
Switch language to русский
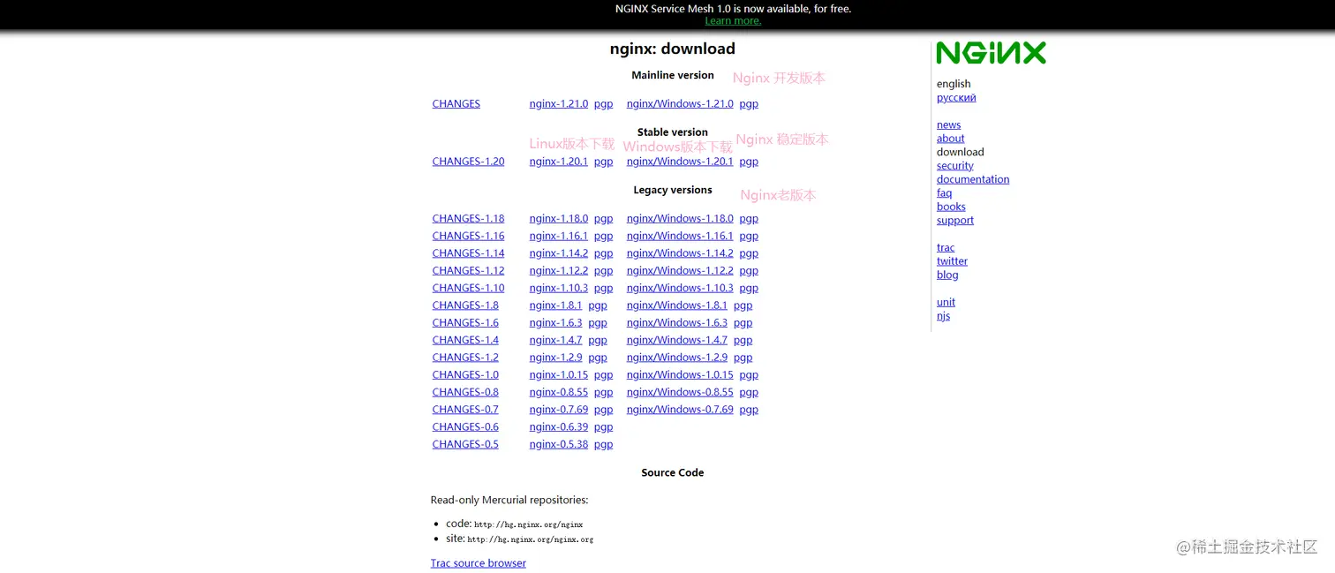pyautogui.click(x=956, y=97)
